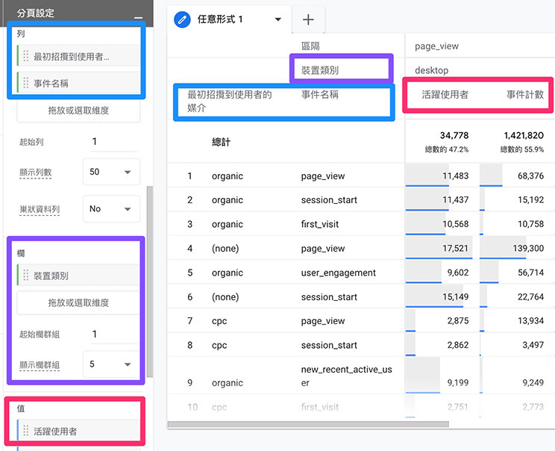
Task: Select the 活躍使用者 value chip
Action: pos(78,431)
